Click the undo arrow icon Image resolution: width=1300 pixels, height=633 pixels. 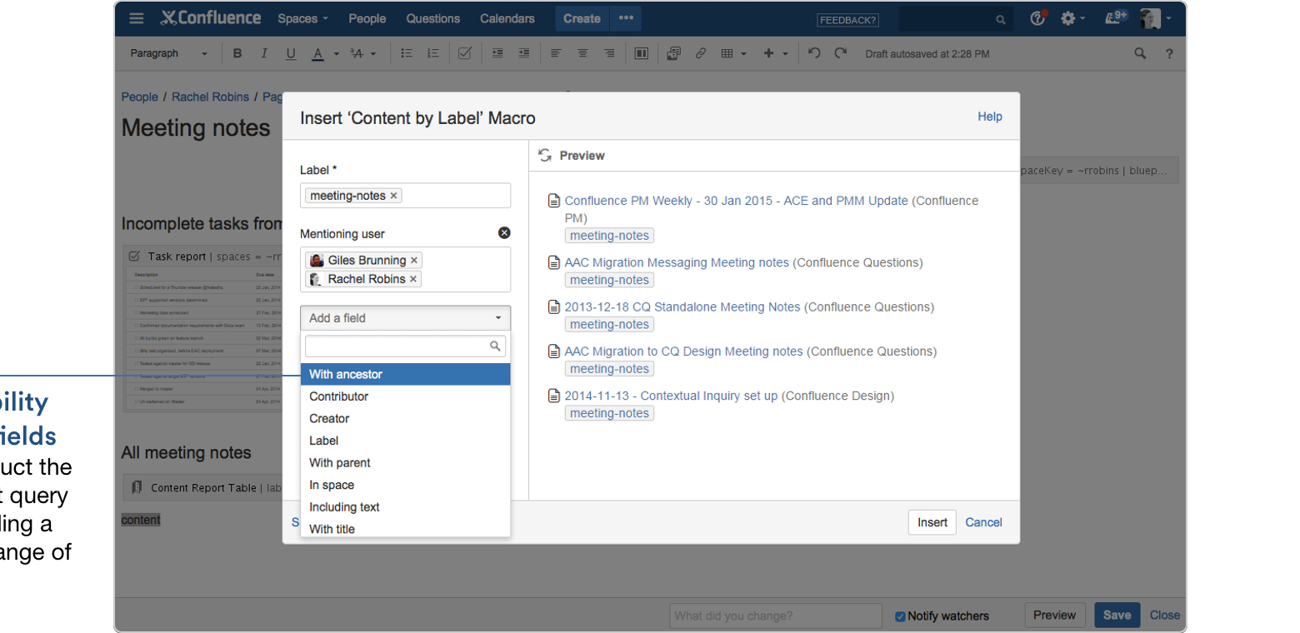[x=812, y=52]
